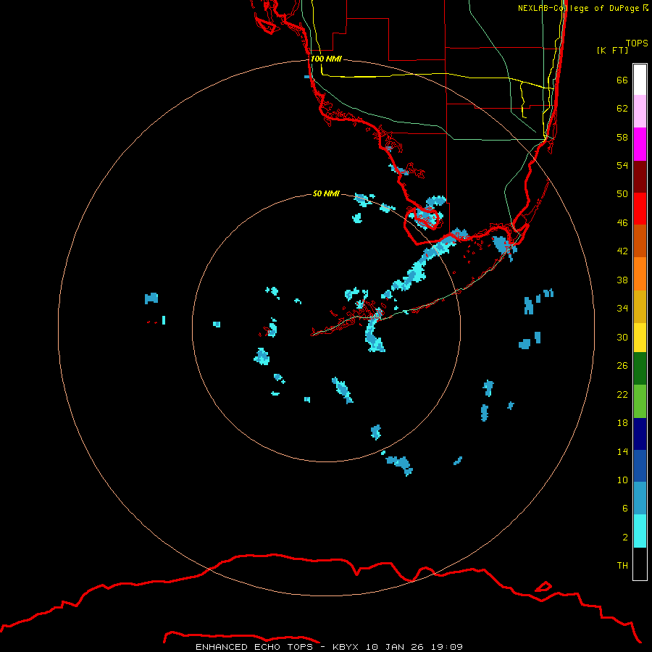Click the legend value '10'
This screenshot has height=652, width=652.
[x=622, y=480]
